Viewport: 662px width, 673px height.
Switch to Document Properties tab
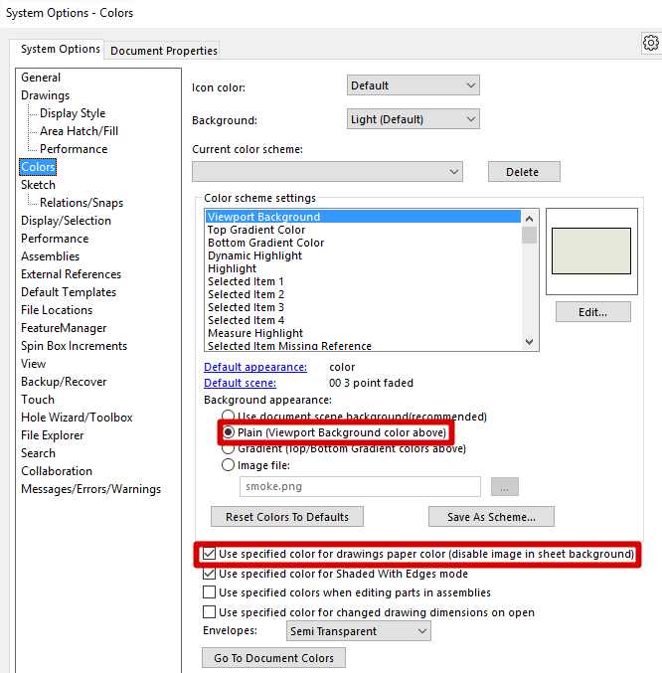pyautogui.click(x=164, y=51)
